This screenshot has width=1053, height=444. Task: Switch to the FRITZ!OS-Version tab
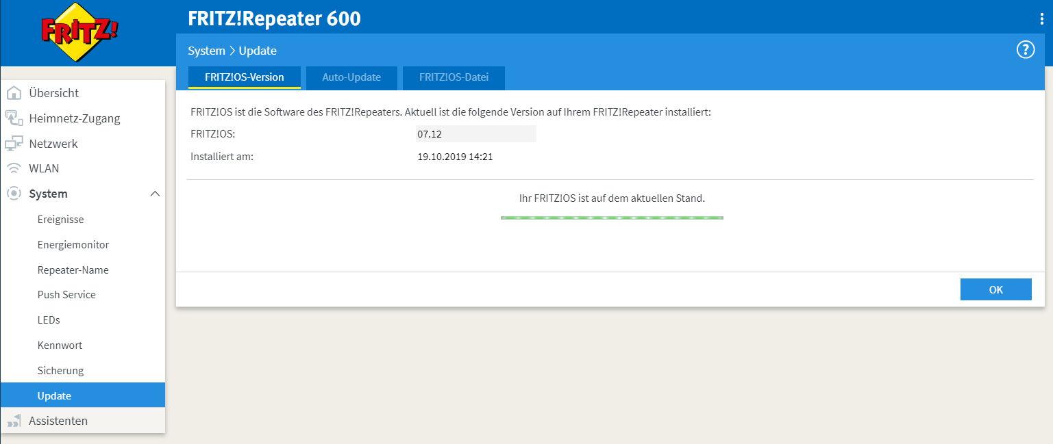[245, 77]
